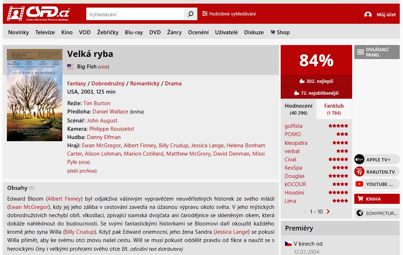Open the Uživatelé users menu

pyautogui.click(x=227, y=32)
